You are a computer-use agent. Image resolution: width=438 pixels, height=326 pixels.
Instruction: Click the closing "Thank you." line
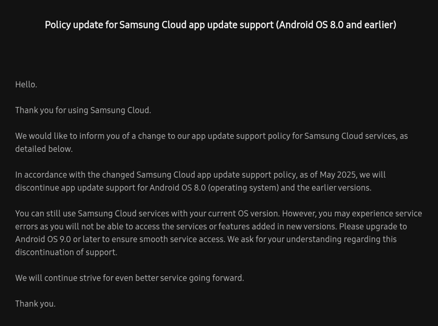tap(35, 304)
